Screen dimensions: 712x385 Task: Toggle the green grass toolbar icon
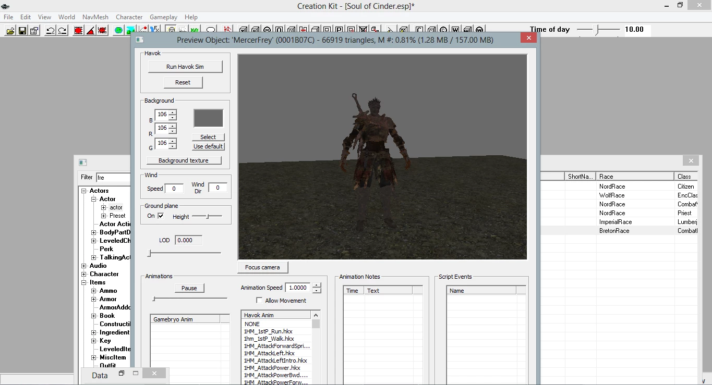coord(195,29)
